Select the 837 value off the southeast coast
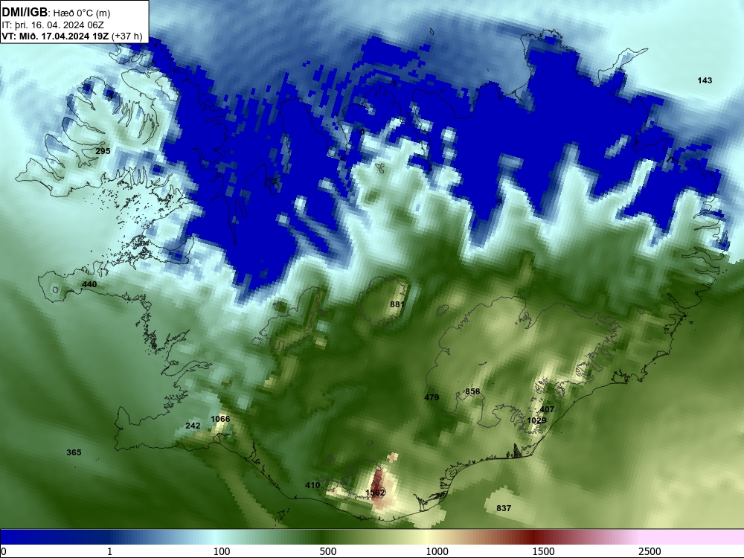 [x=504, y=508]
